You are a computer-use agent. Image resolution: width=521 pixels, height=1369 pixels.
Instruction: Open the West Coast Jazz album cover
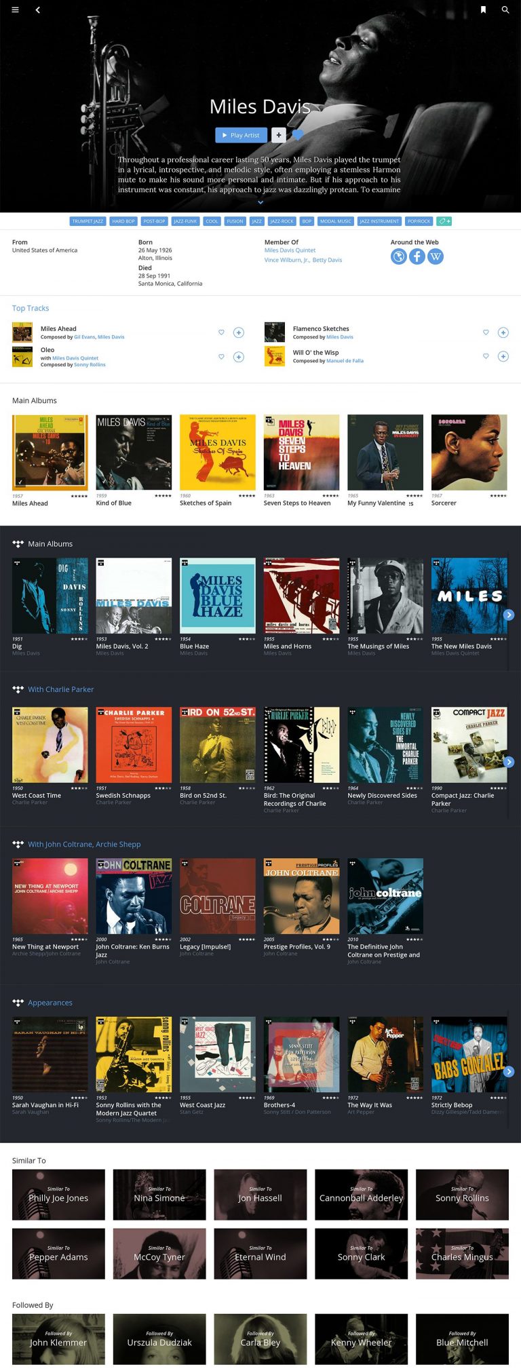(218, 1054)
